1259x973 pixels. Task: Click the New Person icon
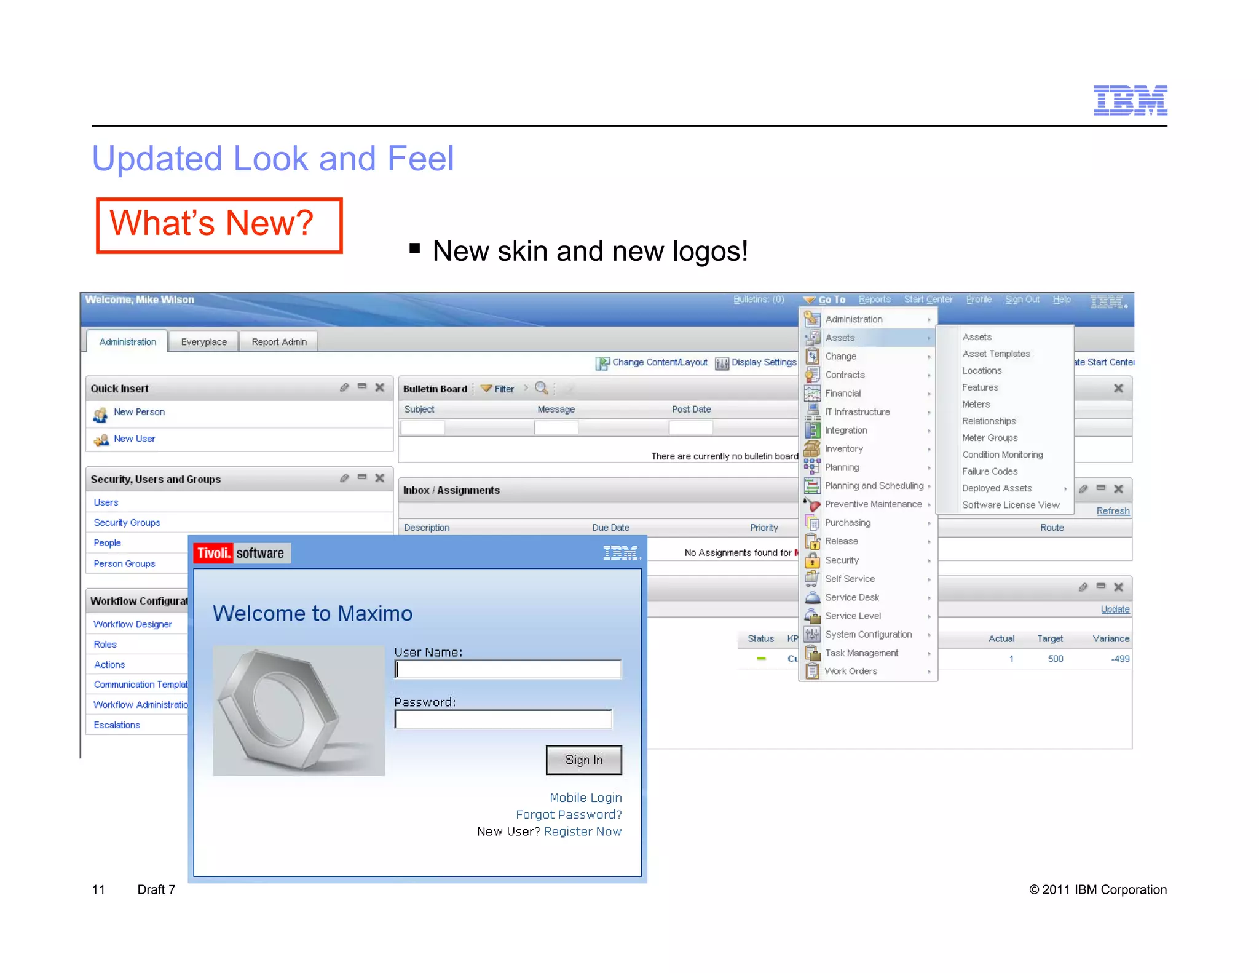pos(101,415)
